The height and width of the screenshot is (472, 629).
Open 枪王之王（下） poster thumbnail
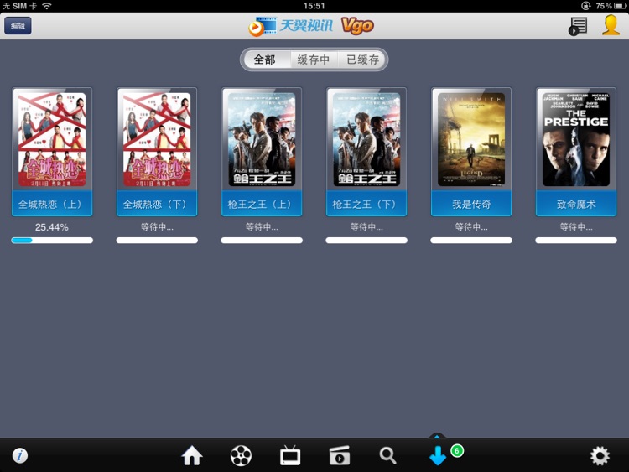(366, 139)
